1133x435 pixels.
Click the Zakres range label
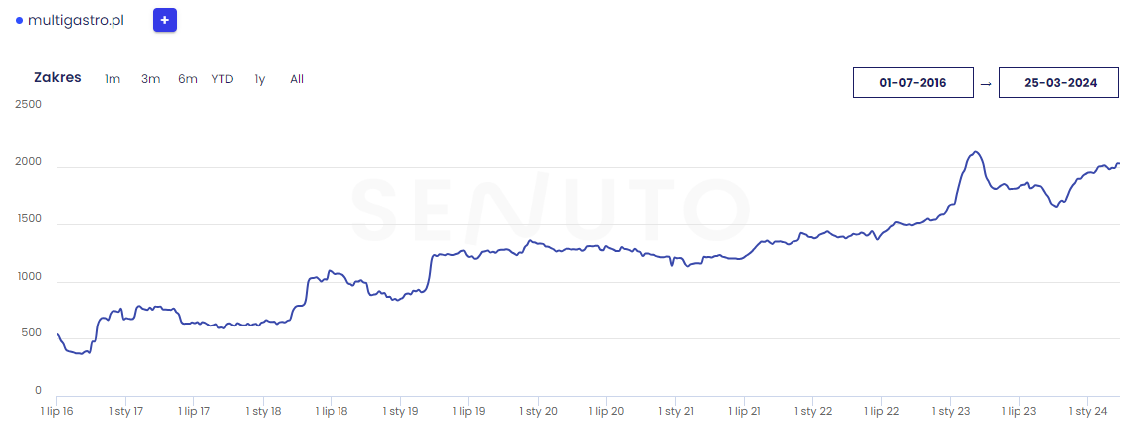tap(58, 78)
